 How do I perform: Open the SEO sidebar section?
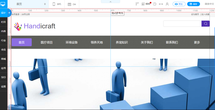(3, 77)
